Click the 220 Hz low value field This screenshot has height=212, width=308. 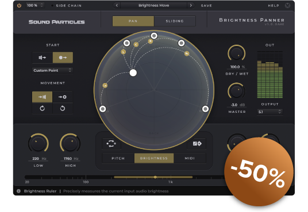pos(38,159)
